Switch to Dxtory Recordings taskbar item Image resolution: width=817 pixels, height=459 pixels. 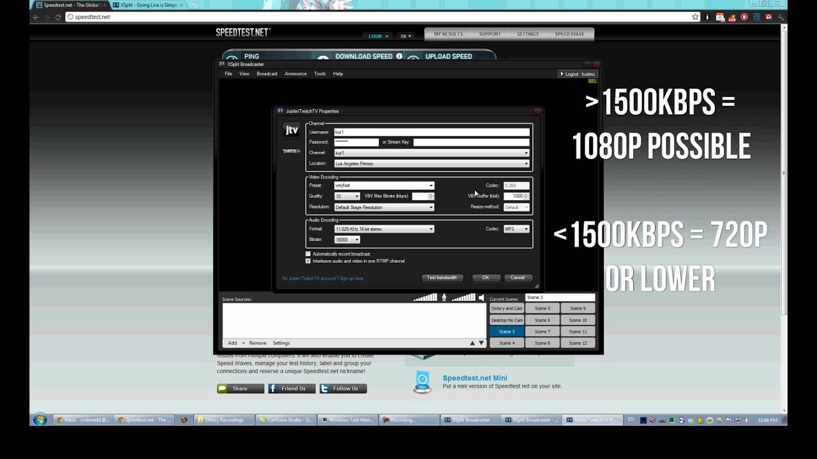[224, 420]
